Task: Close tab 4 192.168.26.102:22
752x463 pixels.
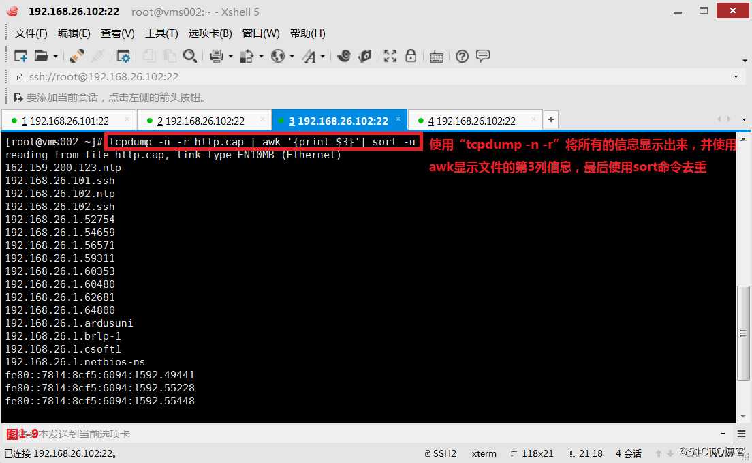Action: [534, 119]
